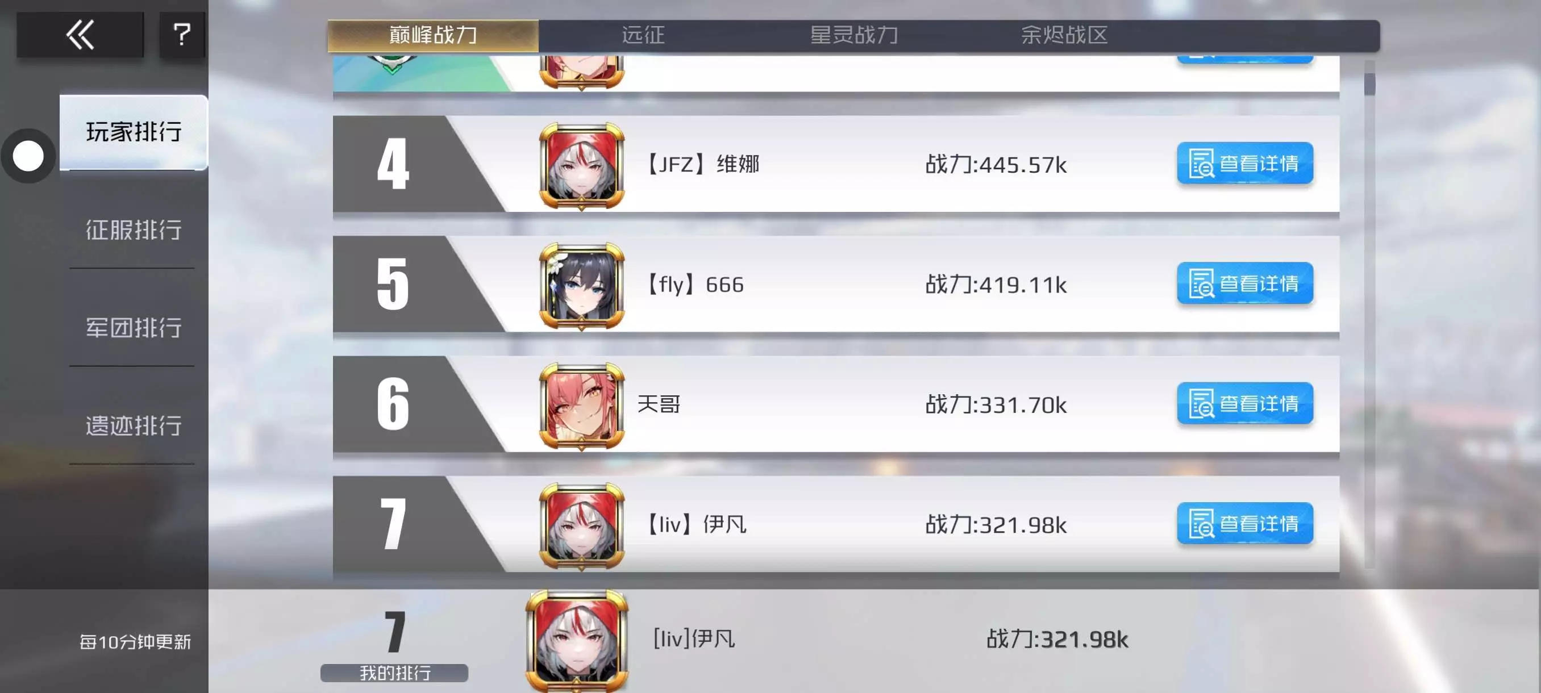Screen dimensions: 1541x693
Task: View details for rank 6 天哥
Action: [1245, 404]
